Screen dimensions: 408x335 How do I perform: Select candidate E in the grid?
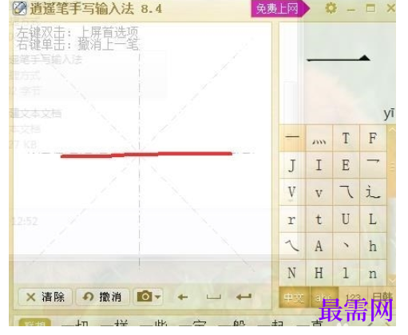pos(346,165)
